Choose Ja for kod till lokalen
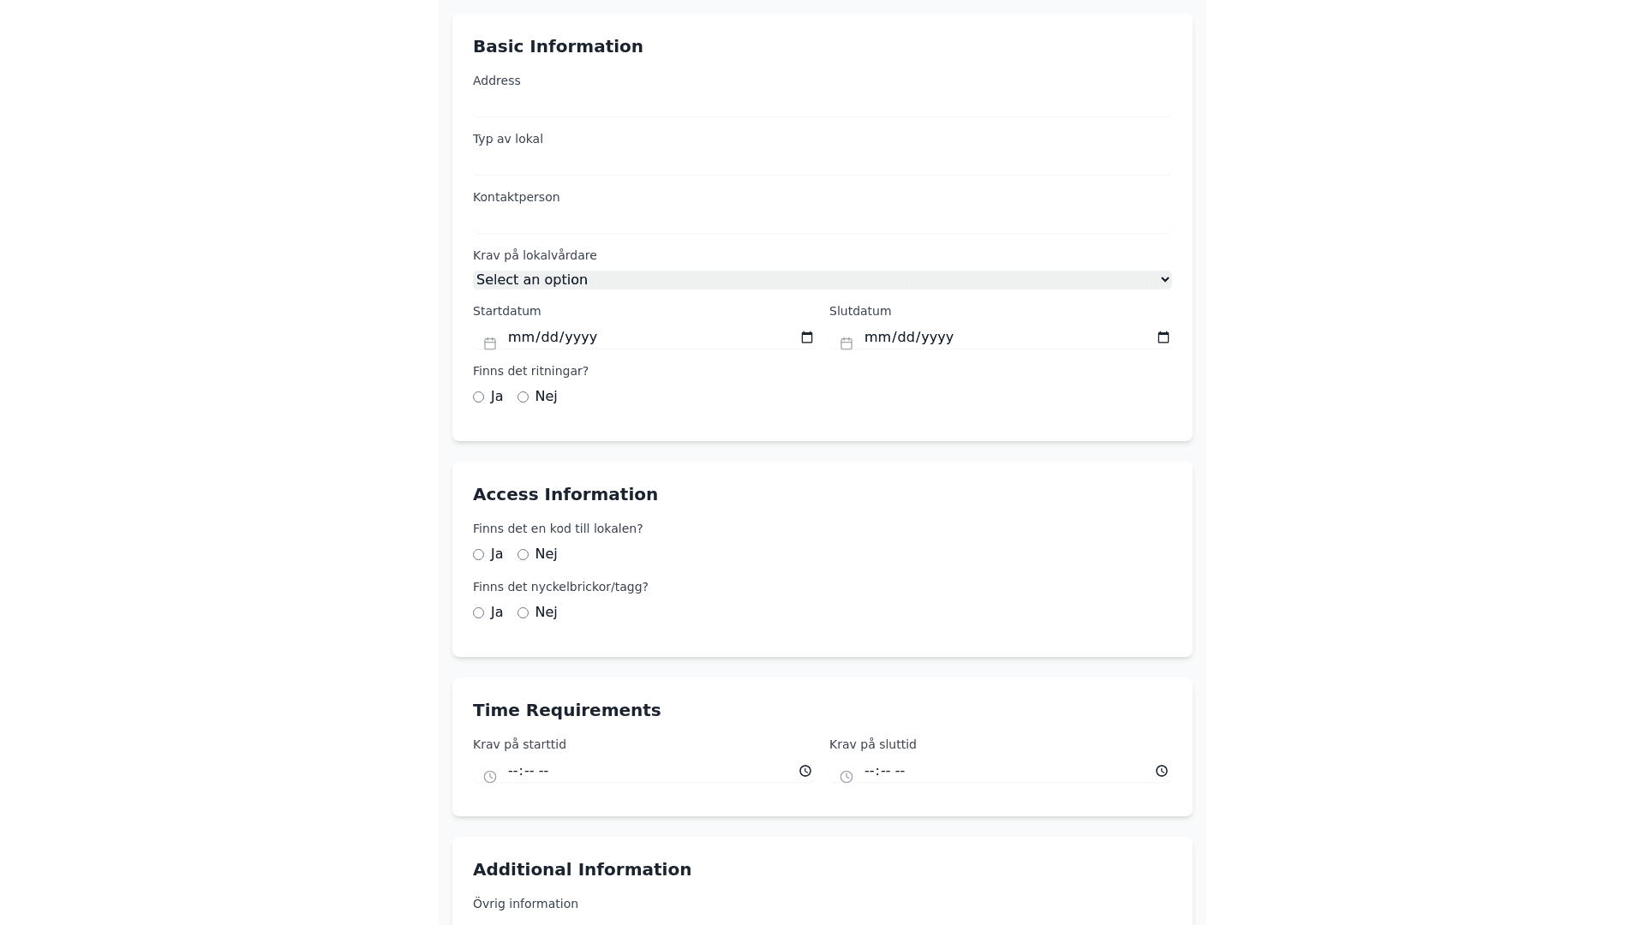Screen dimensions: 1645x925 click(479, 555)
